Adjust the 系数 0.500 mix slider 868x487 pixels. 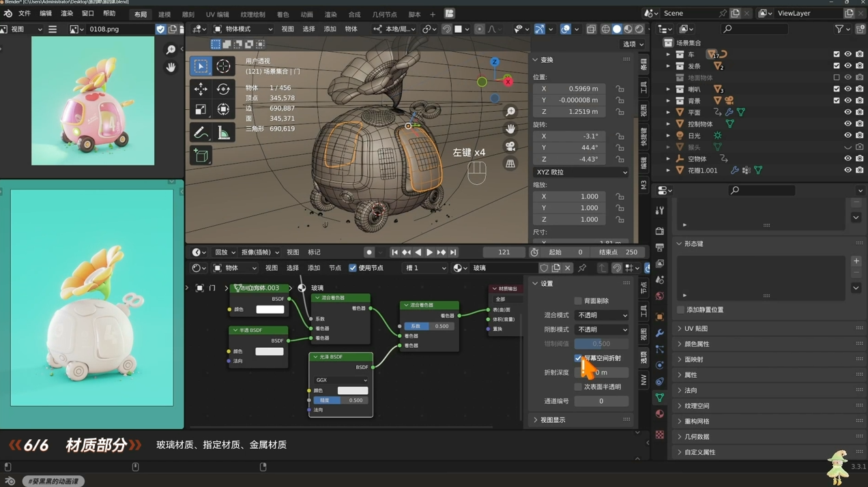coord(428,326)
